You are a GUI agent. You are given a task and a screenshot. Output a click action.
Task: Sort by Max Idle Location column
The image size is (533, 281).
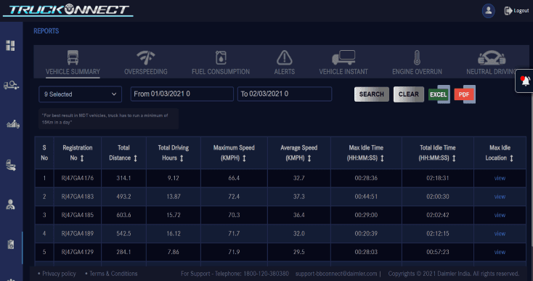click(511, 158)
